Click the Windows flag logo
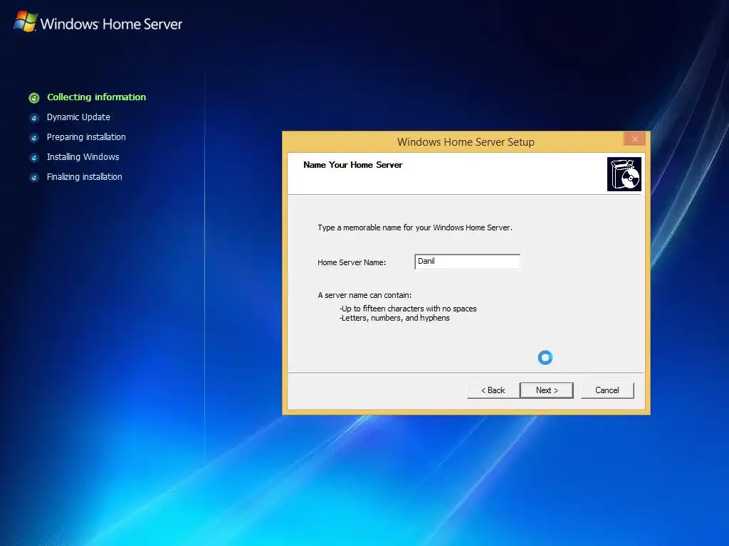 25,22
